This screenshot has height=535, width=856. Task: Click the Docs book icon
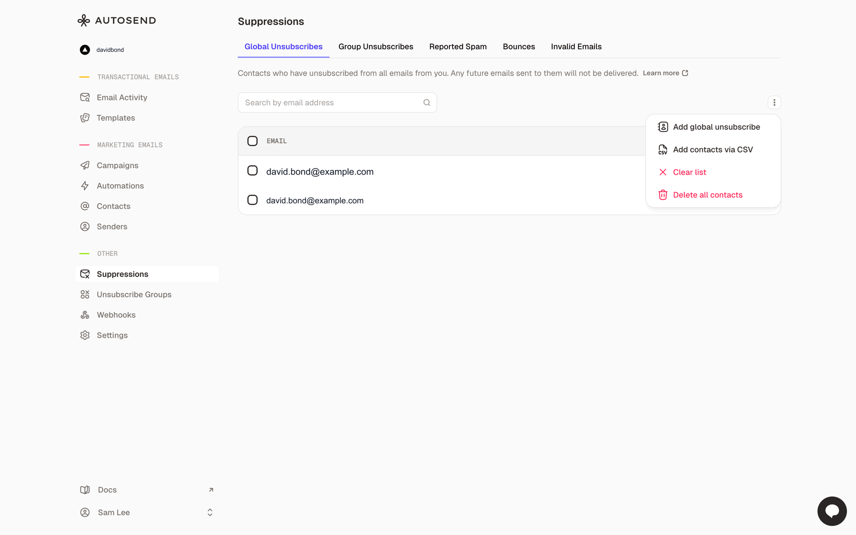85,490
